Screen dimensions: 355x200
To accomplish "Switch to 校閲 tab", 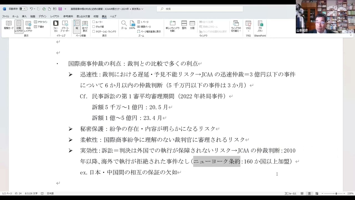I will (x=96, y=16).
